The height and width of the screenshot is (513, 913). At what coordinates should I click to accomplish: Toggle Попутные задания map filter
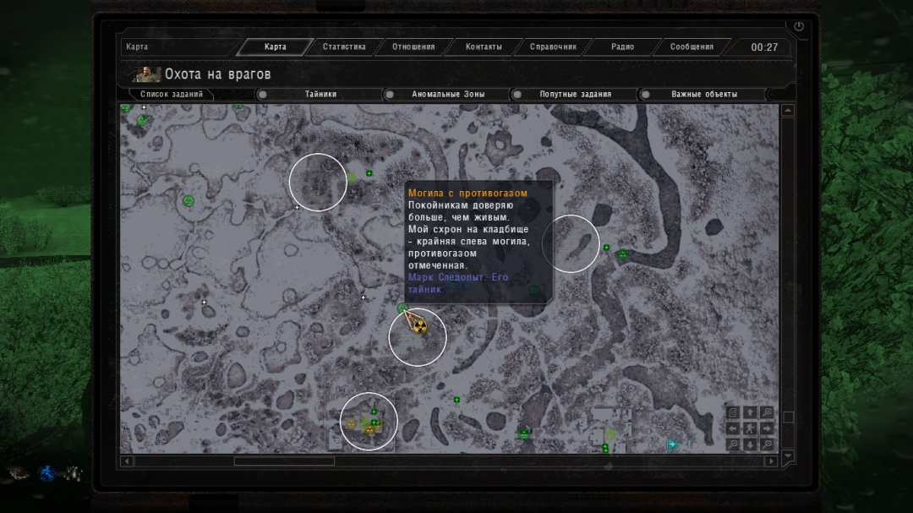[517, 95]
